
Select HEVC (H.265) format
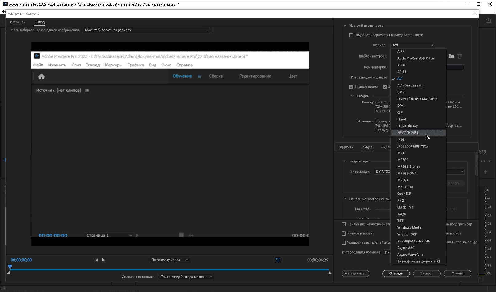[x=418, y=133]
